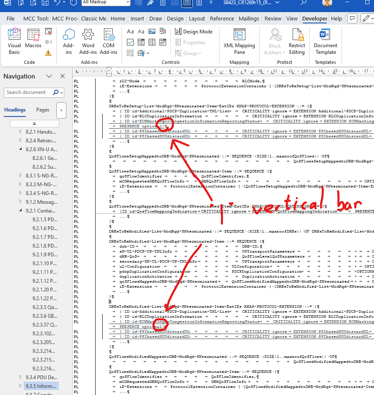Image resolution: width=374 pixels, height=395 pixels.
Task: Open the COM Add-ins dialog
Action: pyautogui.click(x=109, y=41)
